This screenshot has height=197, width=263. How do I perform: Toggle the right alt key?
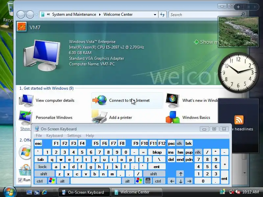pos(128,181)
